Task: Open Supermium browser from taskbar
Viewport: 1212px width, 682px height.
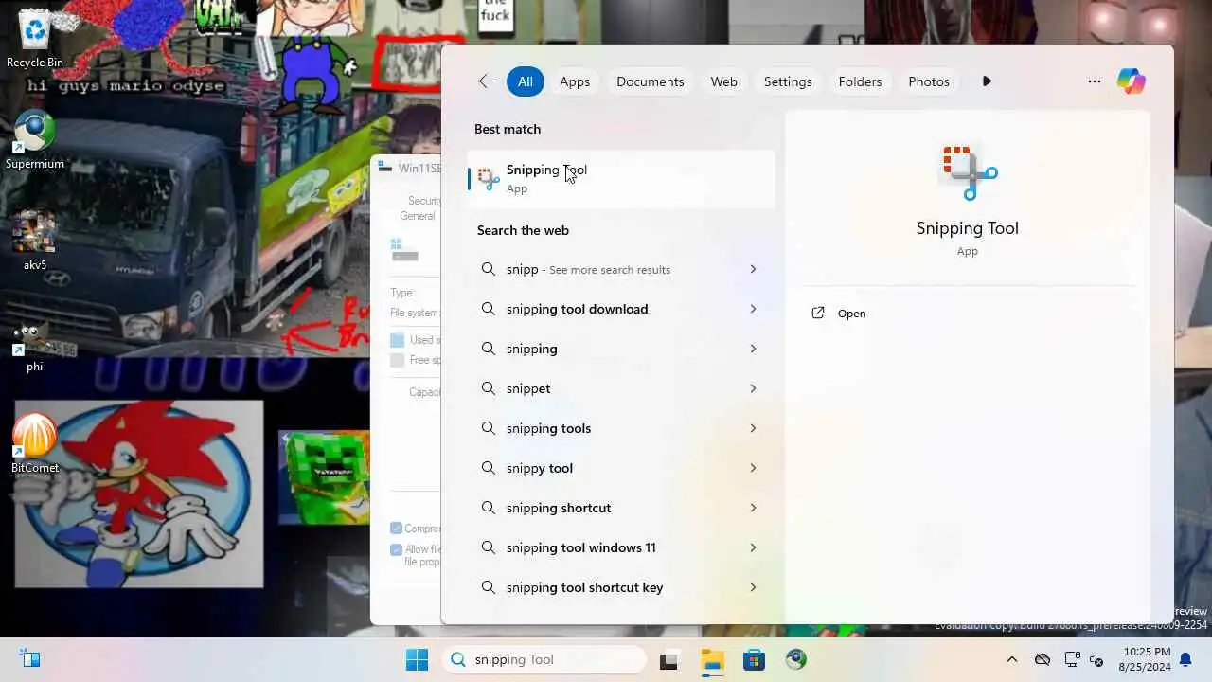Action: tap(796, 659)
